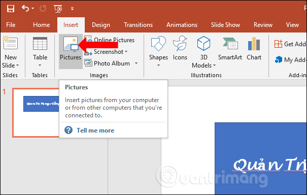
Task: Open the View tab
Action: 292,25
